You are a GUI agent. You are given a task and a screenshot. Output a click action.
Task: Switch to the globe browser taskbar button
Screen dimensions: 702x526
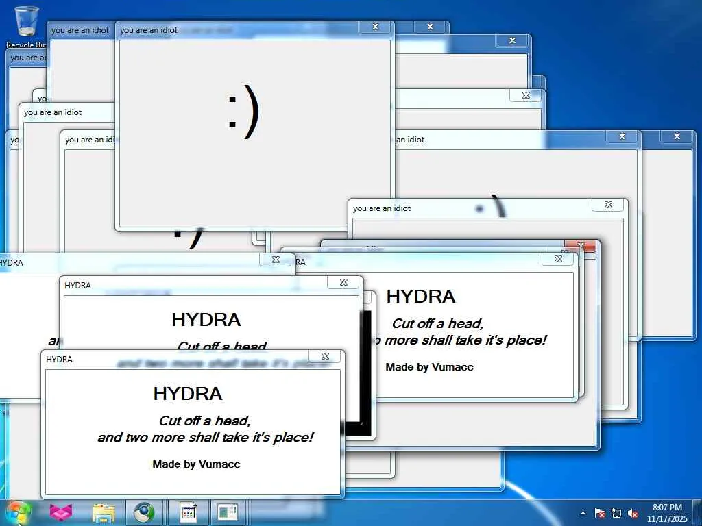pyautogui.click(x=144, y=512)
